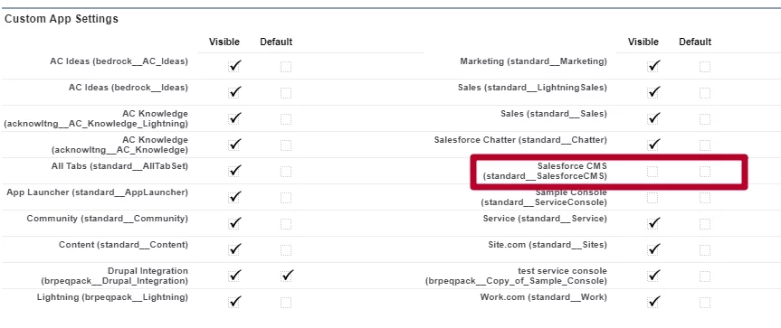
Task: Uncheck Visible for AC_Knowledge_Lightning app
Action: (234, 119)
